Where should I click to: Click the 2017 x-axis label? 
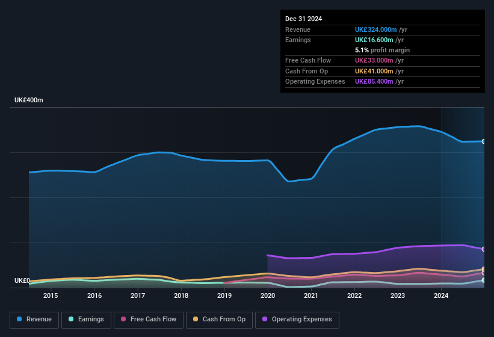coord(138,295)
